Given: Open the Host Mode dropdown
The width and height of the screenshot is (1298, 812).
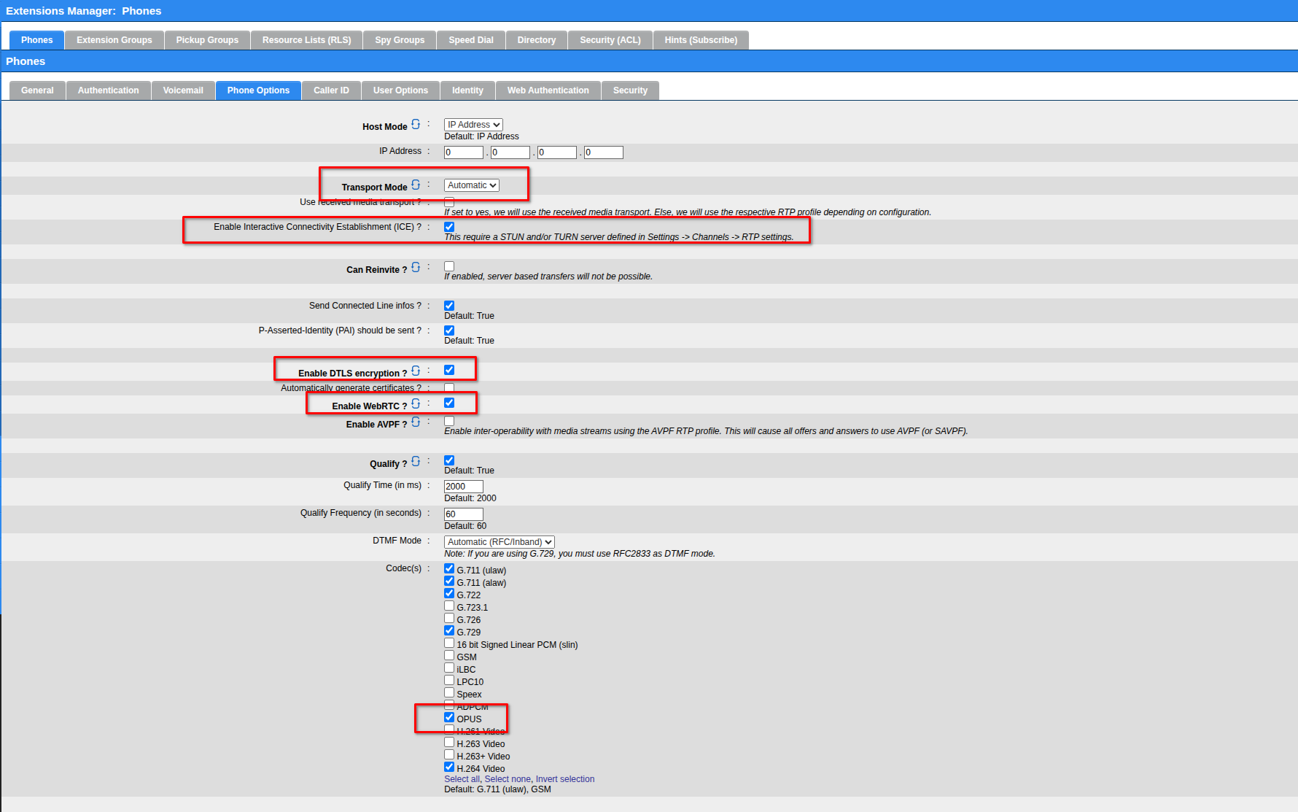Looking at the screenshot, I should click(x=473, y=125).
